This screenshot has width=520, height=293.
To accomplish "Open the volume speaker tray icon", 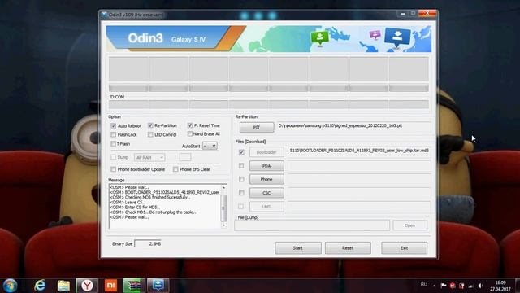I will tap(480, 286).
